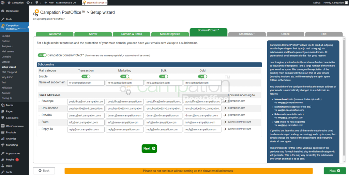Click the Back button
The height and width of the screenshot is (175, 349).
tap(44, 171)
